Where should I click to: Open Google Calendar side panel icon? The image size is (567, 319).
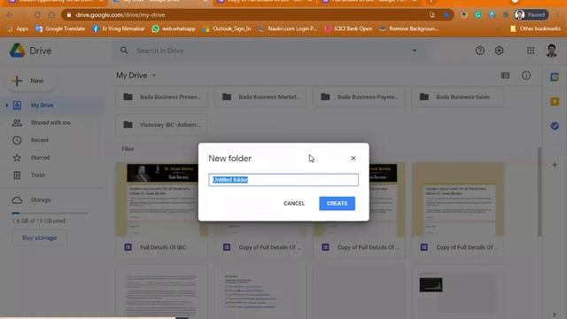555,77
